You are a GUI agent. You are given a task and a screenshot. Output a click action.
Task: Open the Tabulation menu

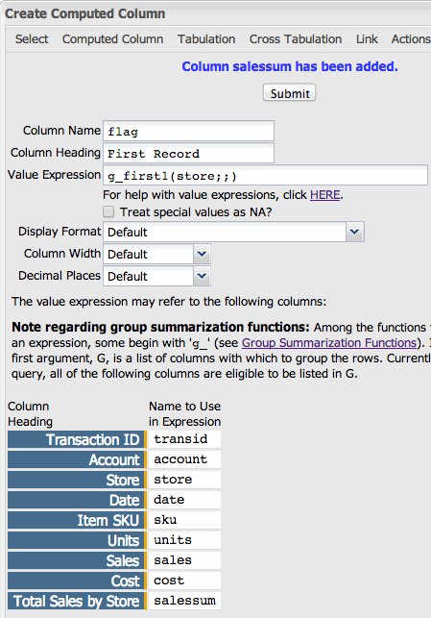pos(206,39)
